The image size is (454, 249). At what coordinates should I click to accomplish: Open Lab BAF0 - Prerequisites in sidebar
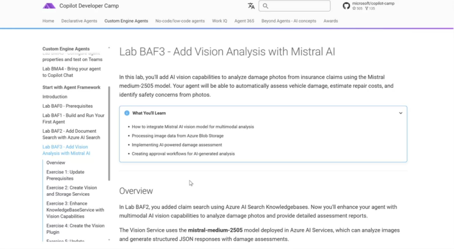tap(67, 106)
